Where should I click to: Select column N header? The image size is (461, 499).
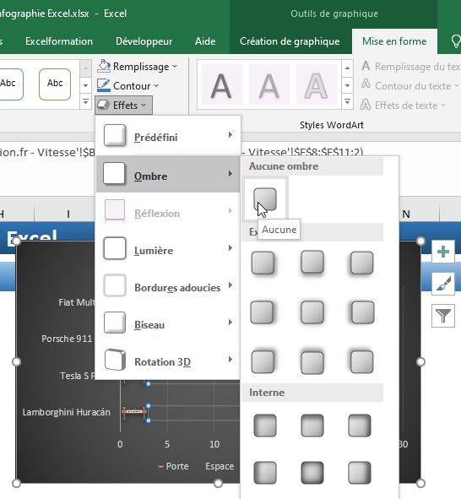coord(405,214)
